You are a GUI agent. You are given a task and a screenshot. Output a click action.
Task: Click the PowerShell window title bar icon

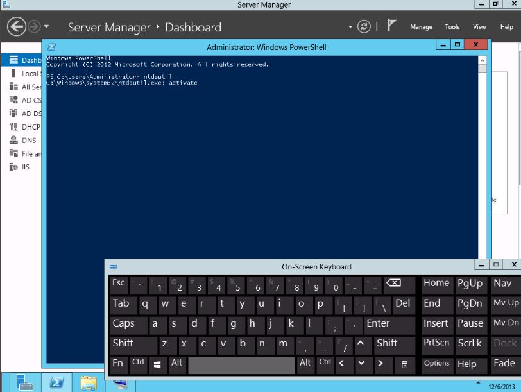pyautogui.click(x=52, y=47)
